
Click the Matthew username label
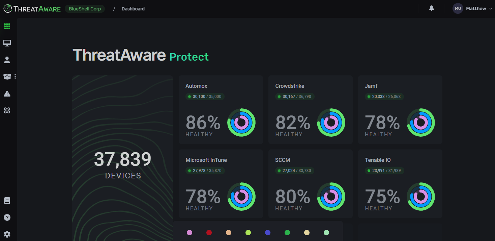pos(476,8)
